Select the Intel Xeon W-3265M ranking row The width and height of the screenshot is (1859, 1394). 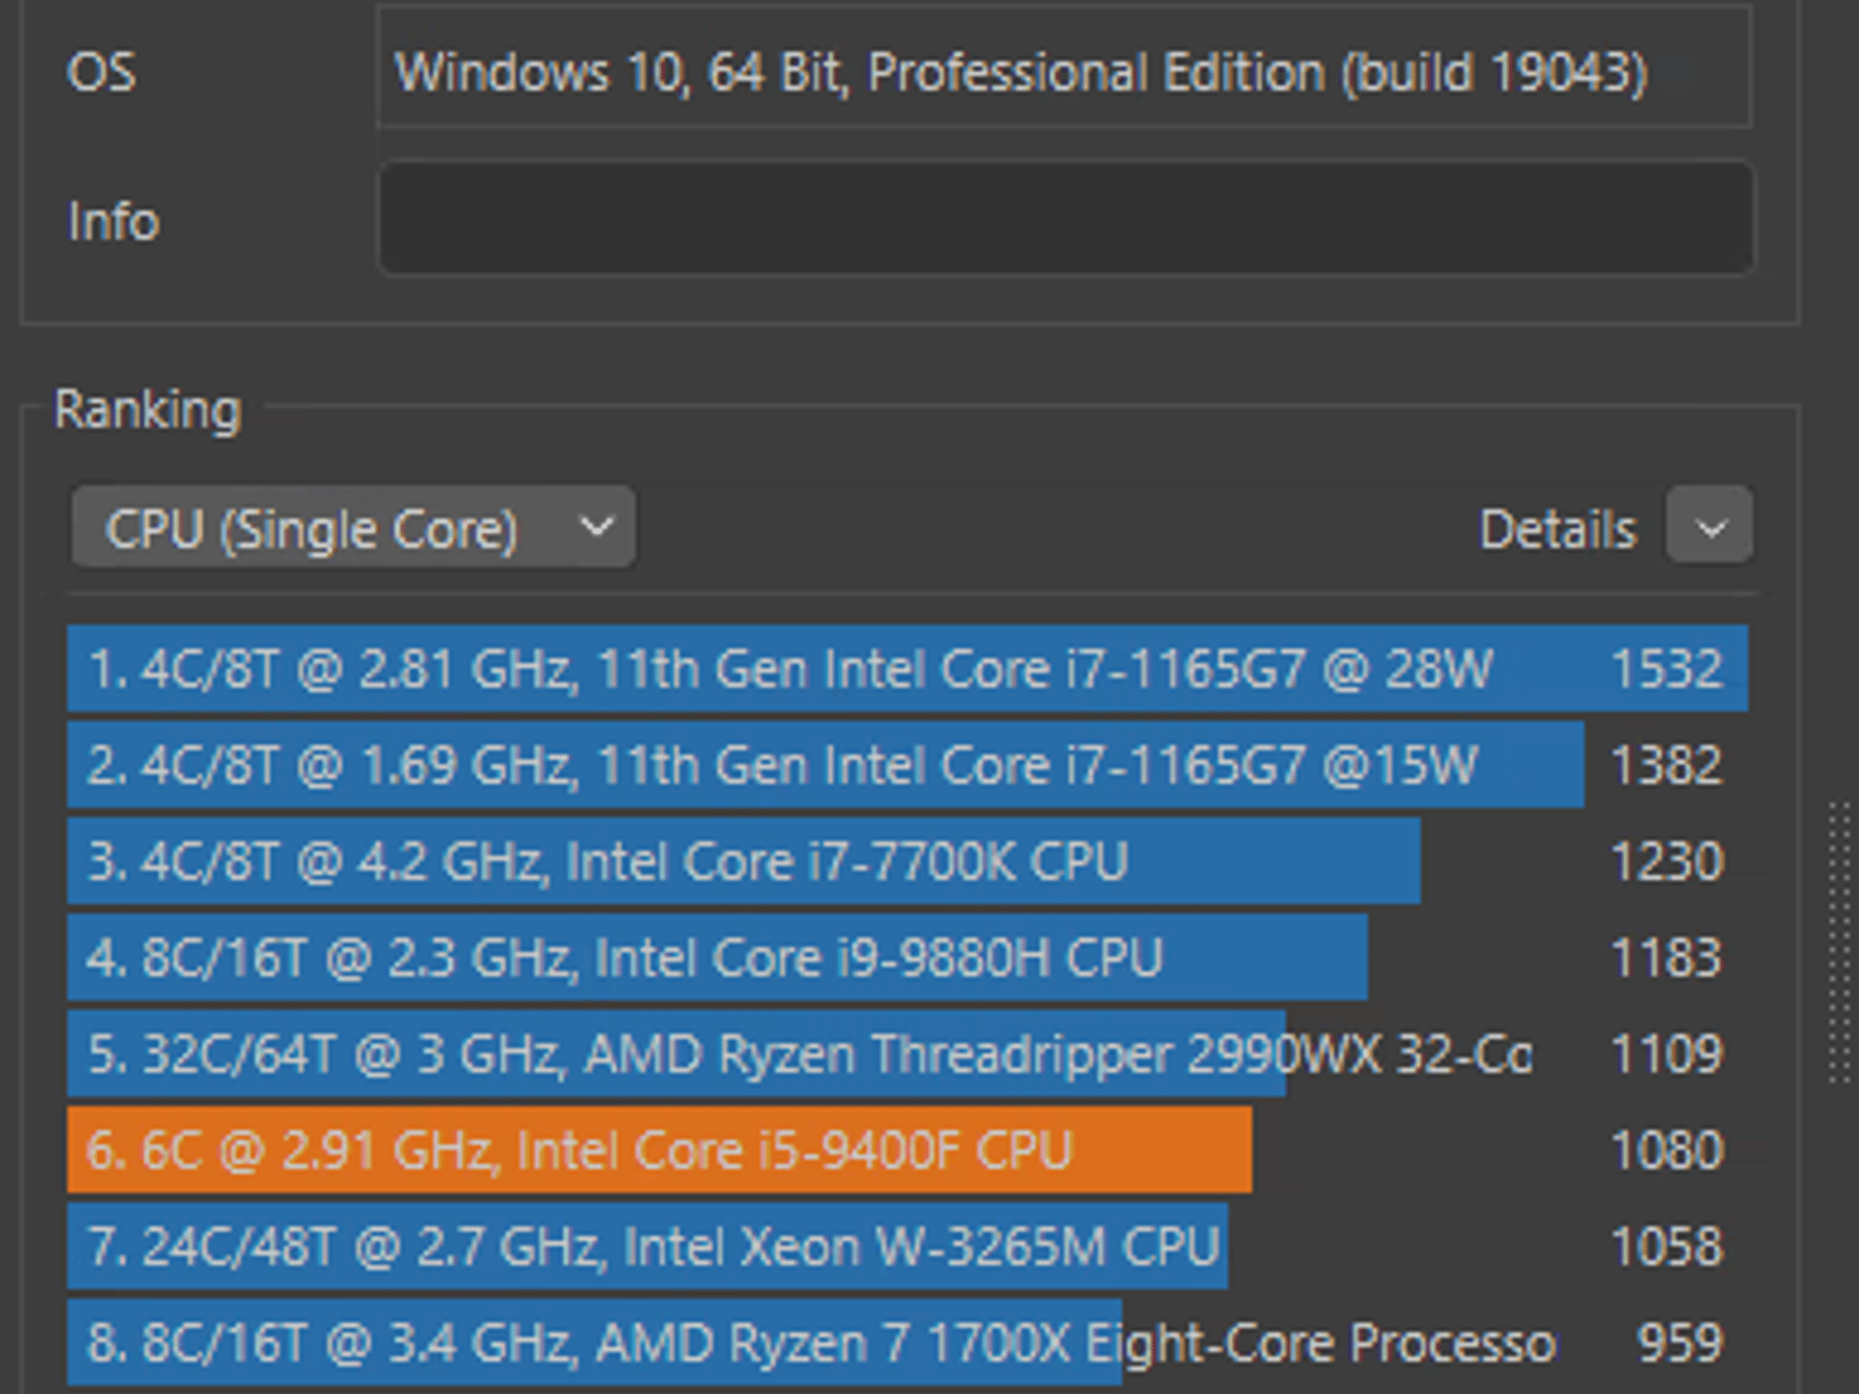tap(908, 1246)
